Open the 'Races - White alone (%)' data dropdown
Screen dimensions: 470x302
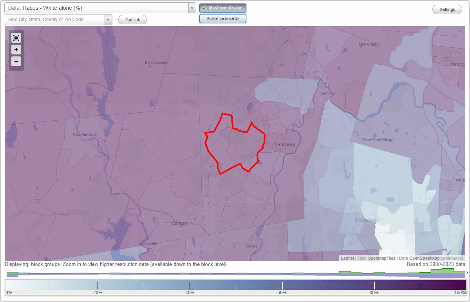98,7
